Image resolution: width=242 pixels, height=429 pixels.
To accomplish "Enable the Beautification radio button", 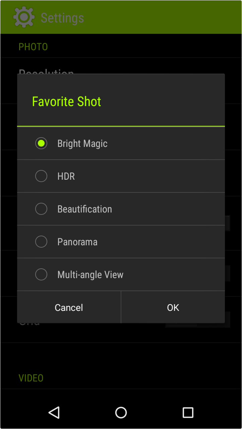I will tap(41, 209).
